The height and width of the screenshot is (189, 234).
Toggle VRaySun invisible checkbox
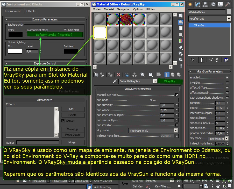pyautogui.click(x=227, y=83)
